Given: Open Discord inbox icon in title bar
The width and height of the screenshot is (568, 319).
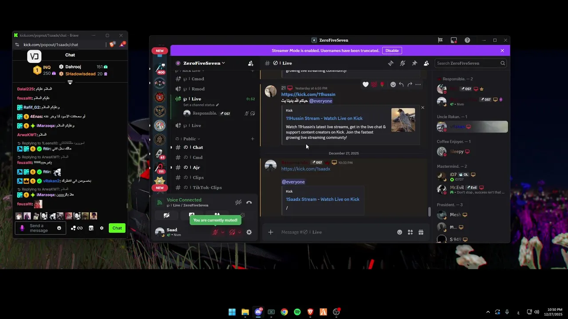Looking at the screenshot, I should (454, 40).
